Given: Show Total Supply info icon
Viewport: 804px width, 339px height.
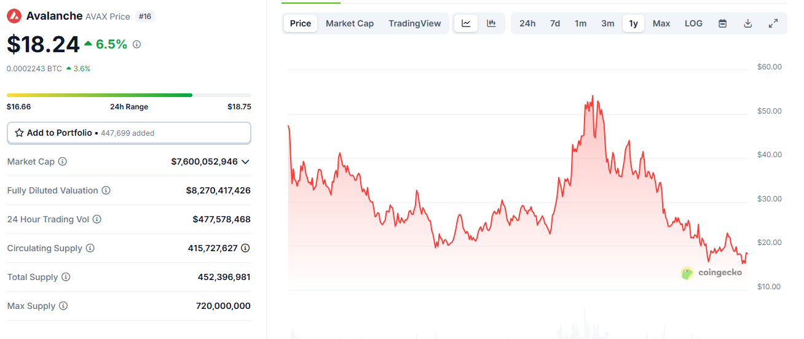Looking at the screenshot, I should click(66, 277).
